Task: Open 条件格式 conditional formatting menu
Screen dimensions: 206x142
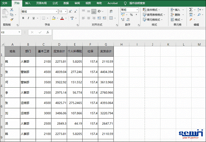Action: 151,10
